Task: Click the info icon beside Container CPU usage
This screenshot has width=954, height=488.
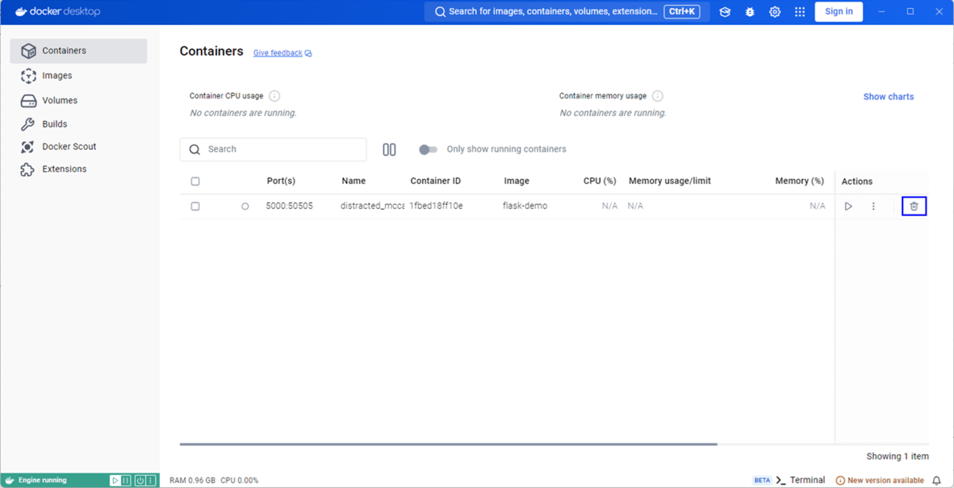Action: pos(274,96)
